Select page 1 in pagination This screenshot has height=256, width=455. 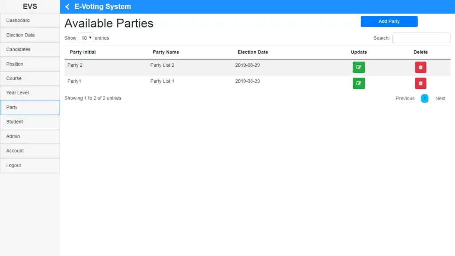coord(424,98)
